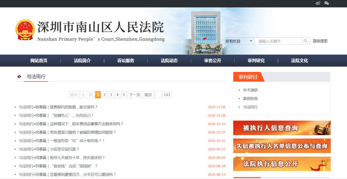Open article 限售期内的股票，能交易吗？
Screen dimensions: 347x179
coord(74,107)
